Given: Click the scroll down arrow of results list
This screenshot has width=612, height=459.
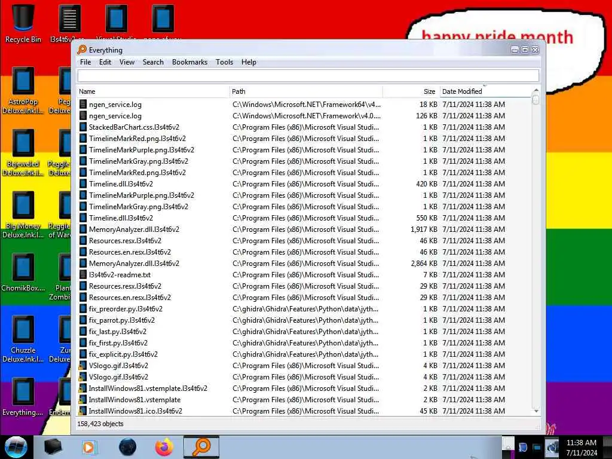Looking at the screenshot, I should pos(536,411).
